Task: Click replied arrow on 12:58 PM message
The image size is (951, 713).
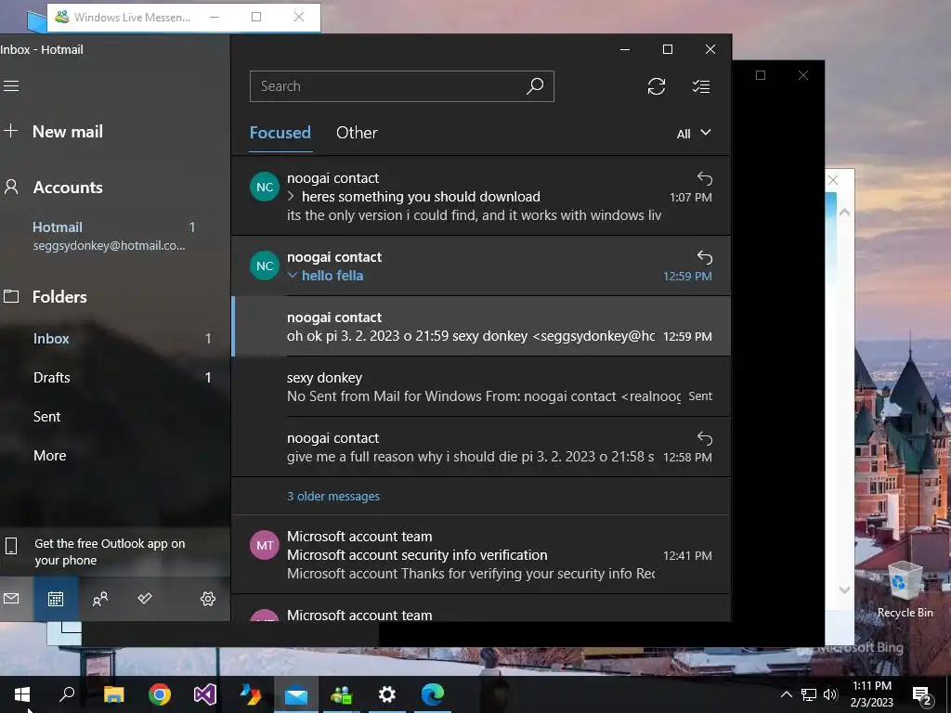Action: [x=704, y=438]
